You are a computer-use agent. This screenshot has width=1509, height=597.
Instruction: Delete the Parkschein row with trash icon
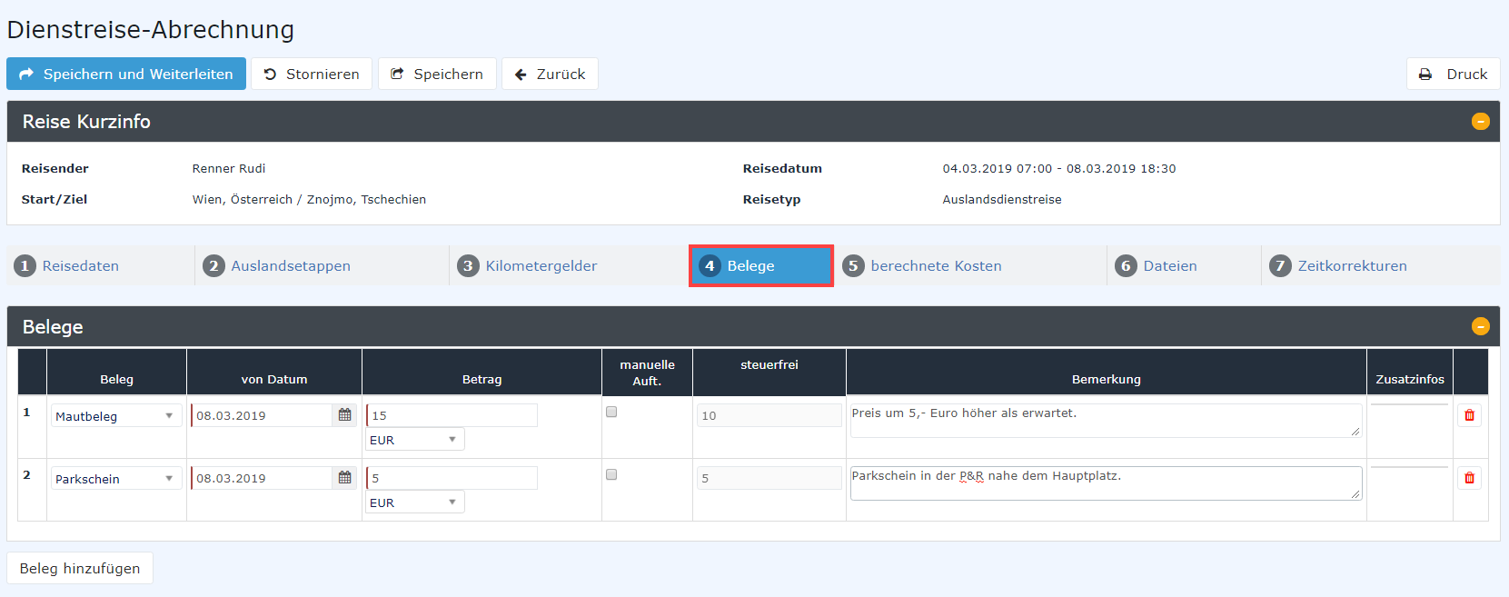coord(1469,478)
